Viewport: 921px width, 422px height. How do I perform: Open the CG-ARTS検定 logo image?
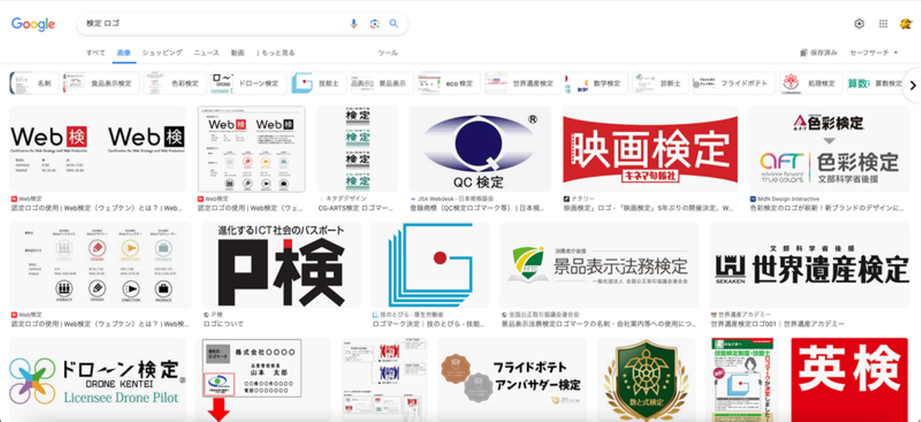(x=357, y=149)
